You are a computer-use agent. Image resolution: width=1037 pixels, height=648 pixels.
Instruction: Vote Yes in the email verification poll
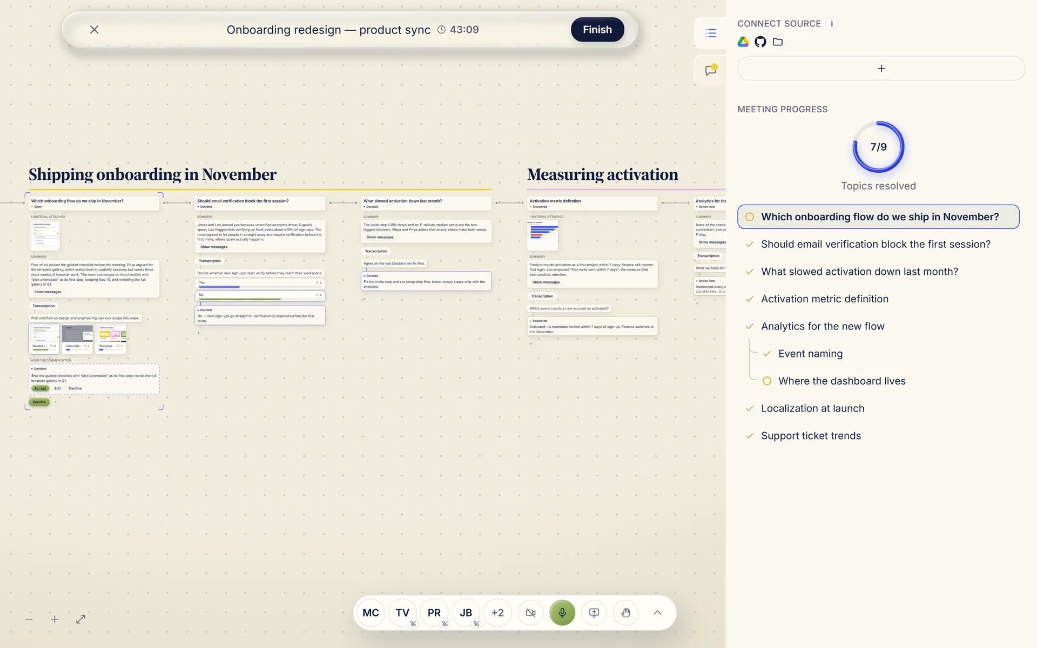(x=260, y=283)
